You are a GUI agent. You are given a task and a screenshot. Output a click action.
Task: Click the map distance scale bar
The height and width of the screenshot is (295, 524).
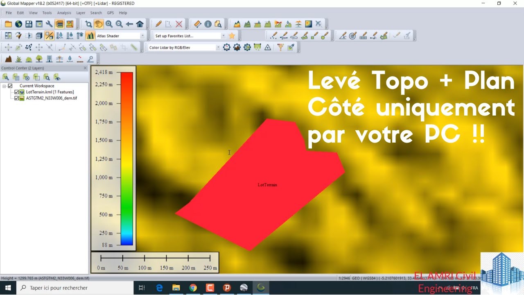click(x=155, y=263)
